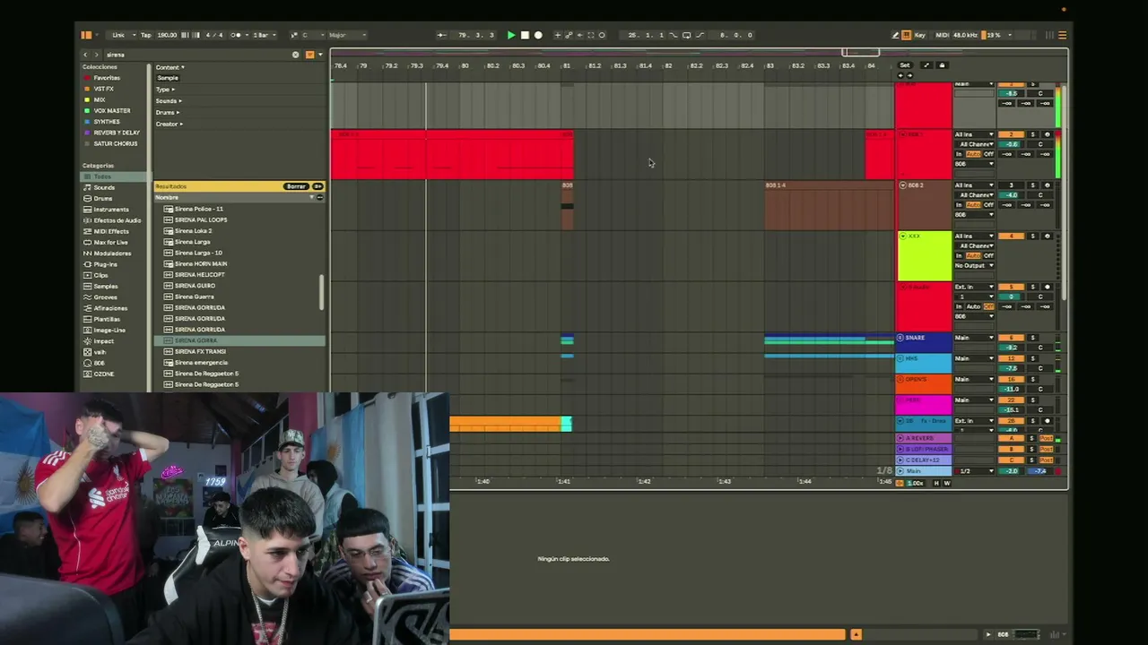Select the Max for Live category

110,242
